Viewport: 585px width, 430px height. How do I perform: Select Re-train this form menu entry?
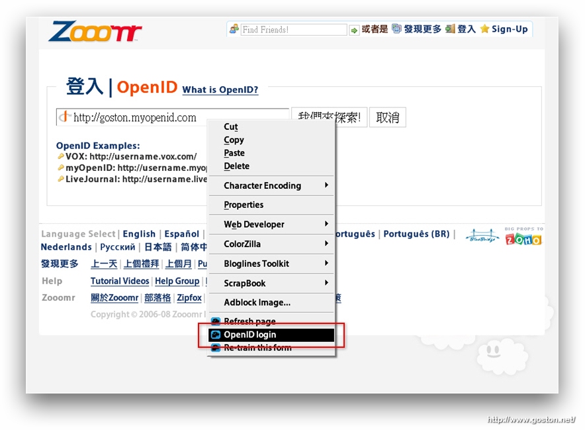coord(271,348)
